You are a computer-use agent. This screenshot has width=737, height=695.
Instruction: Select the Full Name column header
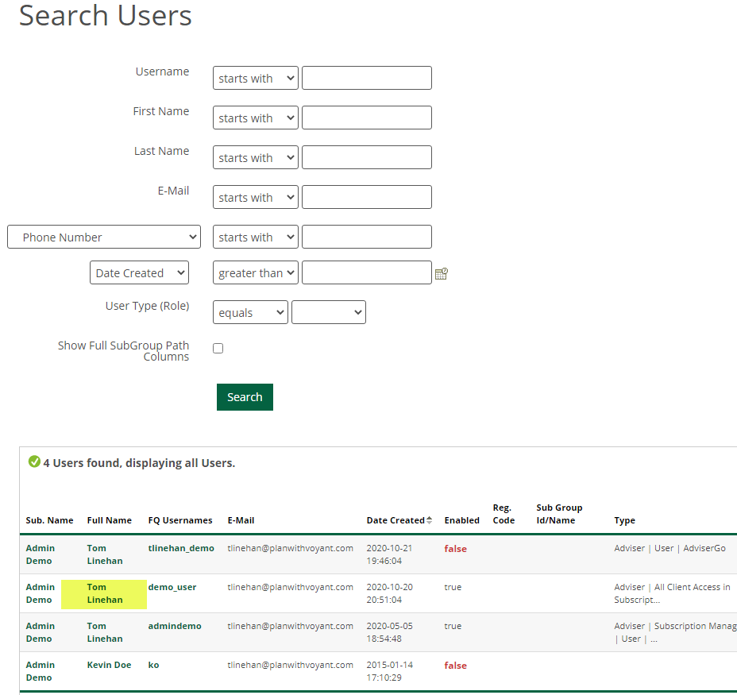point(109,520)
